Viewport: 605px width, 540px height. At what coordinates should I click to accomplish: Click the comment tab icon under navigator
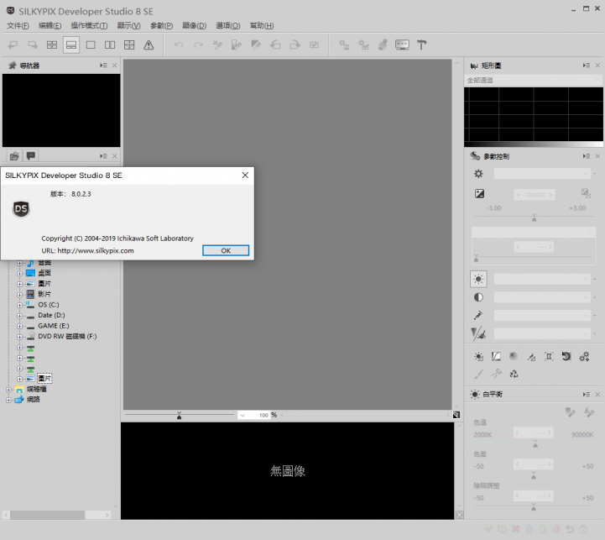pyautogui.click(x=31, y=155)
